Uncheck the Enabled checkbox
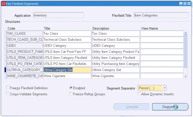 click(71, 88)
